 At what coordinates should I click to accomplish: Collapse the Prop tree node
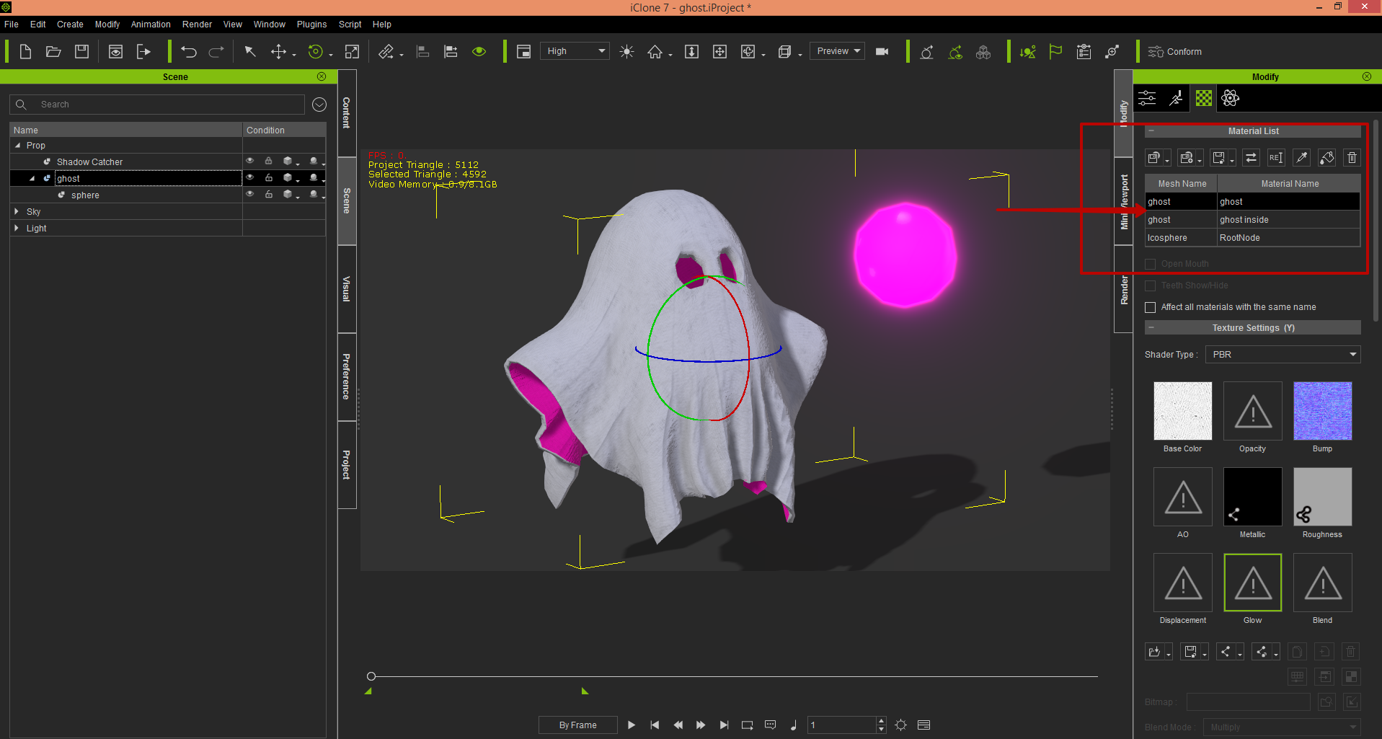click(18, 145)
